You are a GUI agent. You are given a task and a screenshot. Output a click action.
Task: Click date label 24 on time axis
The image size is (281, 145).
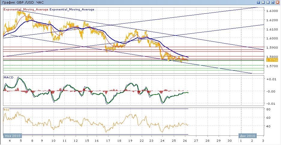162,141
